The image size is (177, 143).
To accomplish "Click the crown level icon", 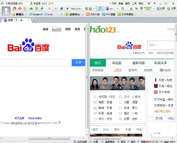I will click(x=43, y=4).
